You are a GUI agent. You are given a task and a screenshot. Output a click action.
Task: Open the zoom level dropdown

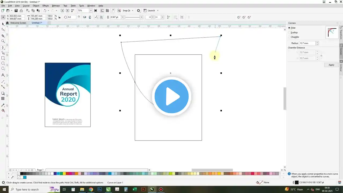[91, 10]
